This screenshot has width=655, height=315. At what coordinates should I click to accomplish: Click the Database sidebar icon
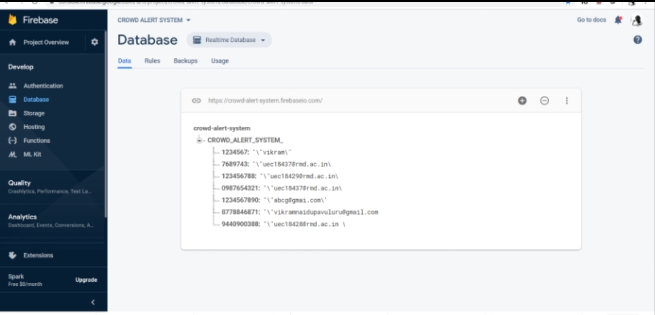coord(13,100)
